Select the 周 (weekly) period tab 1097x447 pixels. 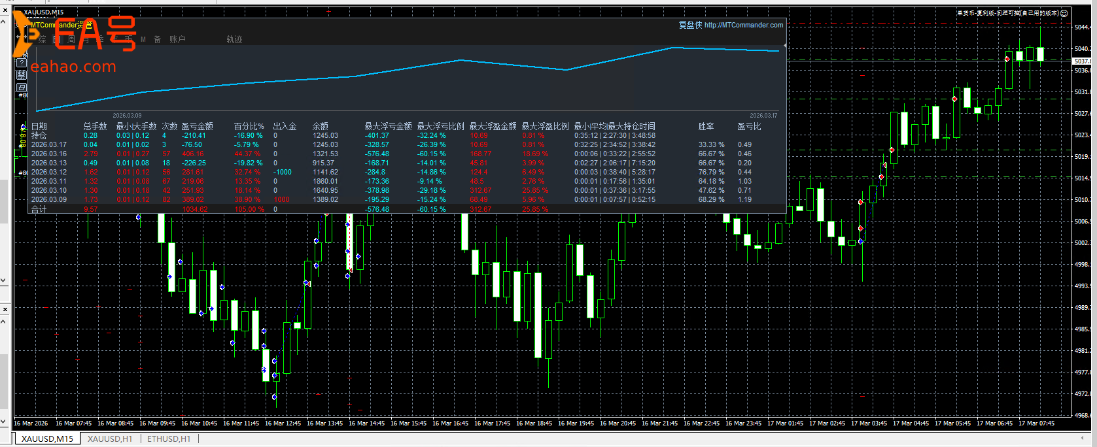click(71, 40)
